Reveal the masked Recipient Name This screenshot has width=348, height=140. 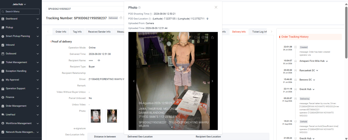tap(99, 61)
